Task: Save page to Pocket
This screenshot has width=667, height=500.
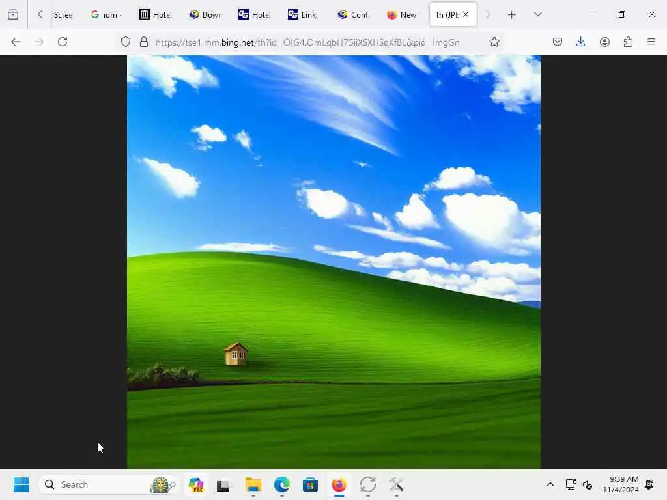Action: (558, 42)
